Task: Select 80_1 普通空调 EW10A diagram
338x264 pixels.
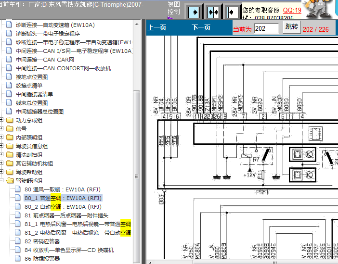Action: point(63,198)
